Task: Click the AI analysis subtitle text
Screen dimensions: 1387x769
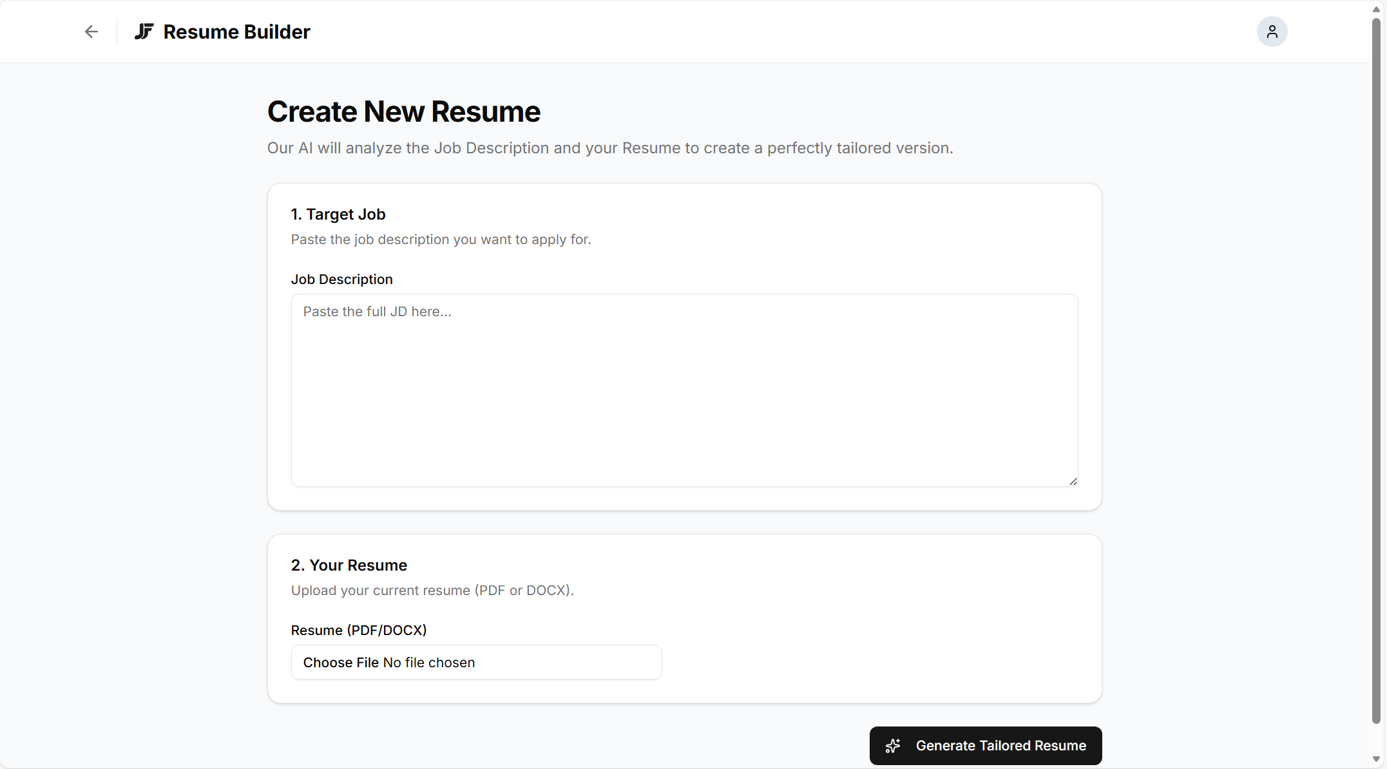Action: coord(609,147)
